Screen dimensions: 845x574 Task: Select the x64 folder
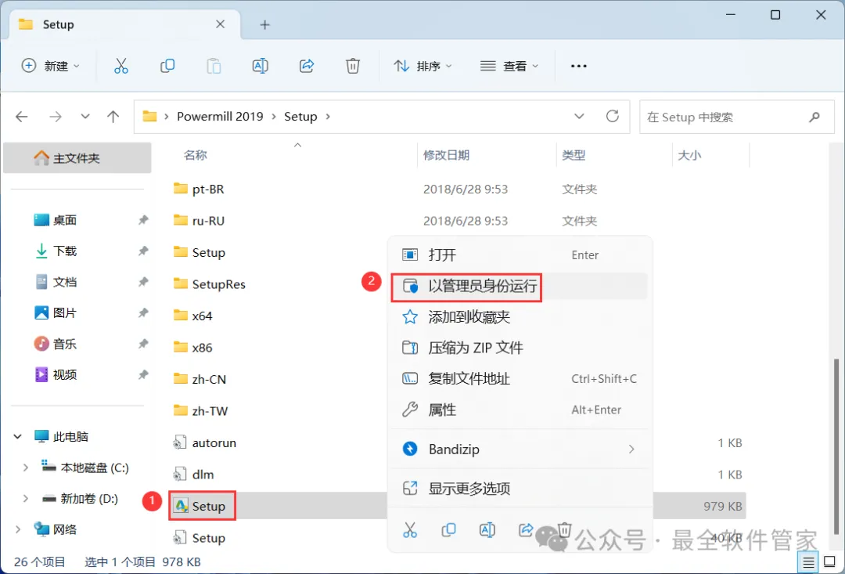[x=193, y=316]
